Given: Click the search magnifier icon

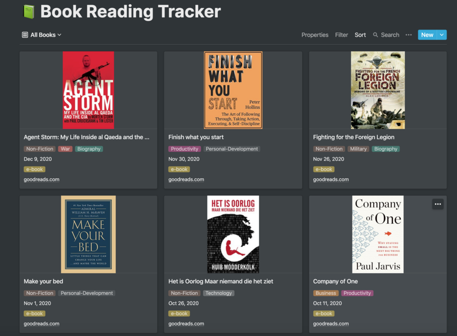Looking at the screenshot, I should point(376,35).
